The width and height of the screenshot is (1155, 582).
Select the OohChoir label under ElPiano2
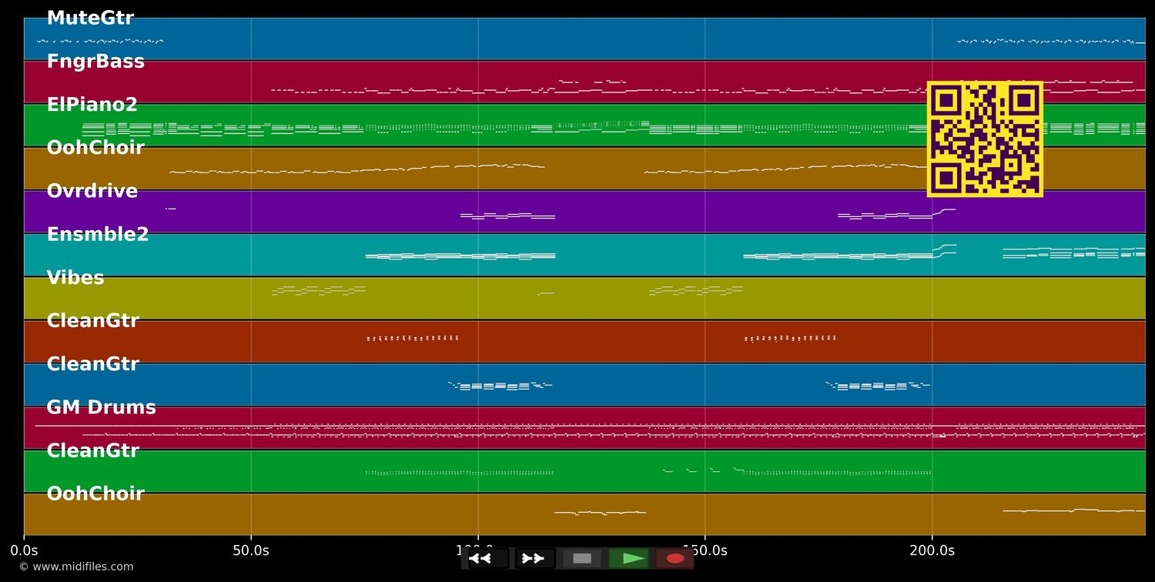click(95, 148)
